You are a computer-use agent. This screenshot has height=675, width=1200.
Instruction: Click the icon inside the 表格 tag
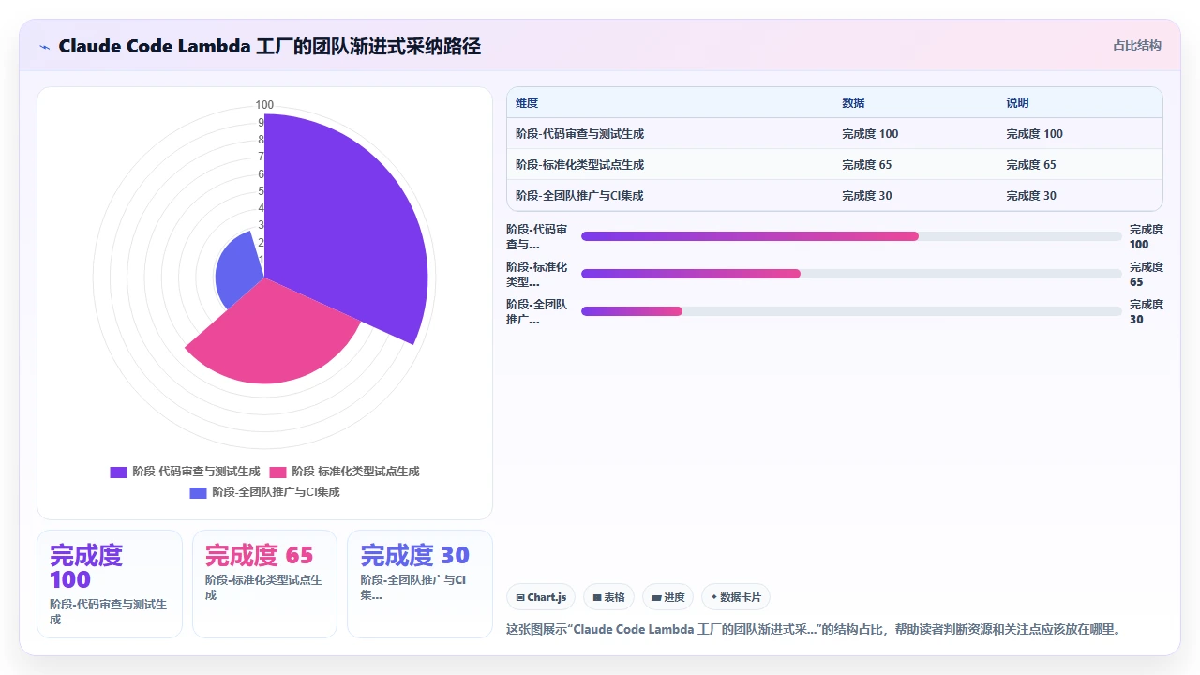pyautogui.click(x=597, y=597)
